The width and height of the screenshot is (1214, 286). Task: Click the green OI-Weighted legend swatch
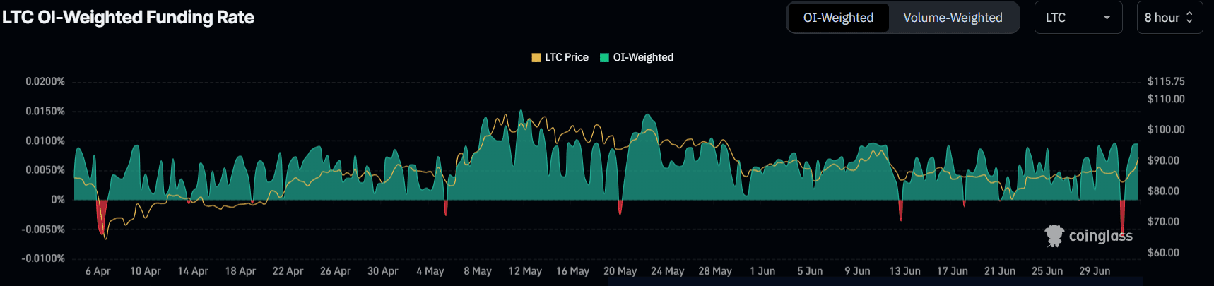tap(604, 58)
